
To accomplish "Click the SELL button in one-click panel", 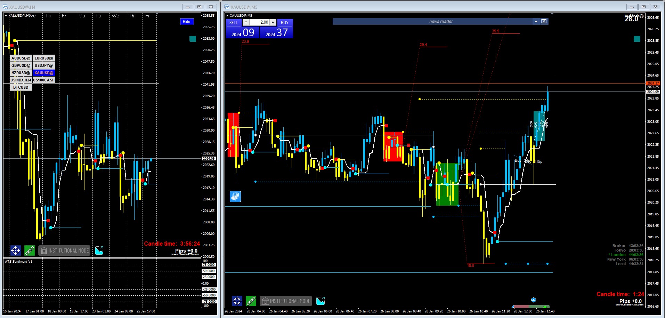I will click(x=234, y=22).
